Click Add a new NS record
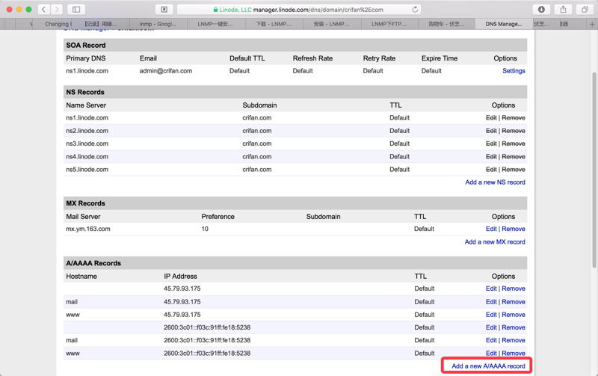The width and height of the screenshot is (598, 376). click(495, 182)
